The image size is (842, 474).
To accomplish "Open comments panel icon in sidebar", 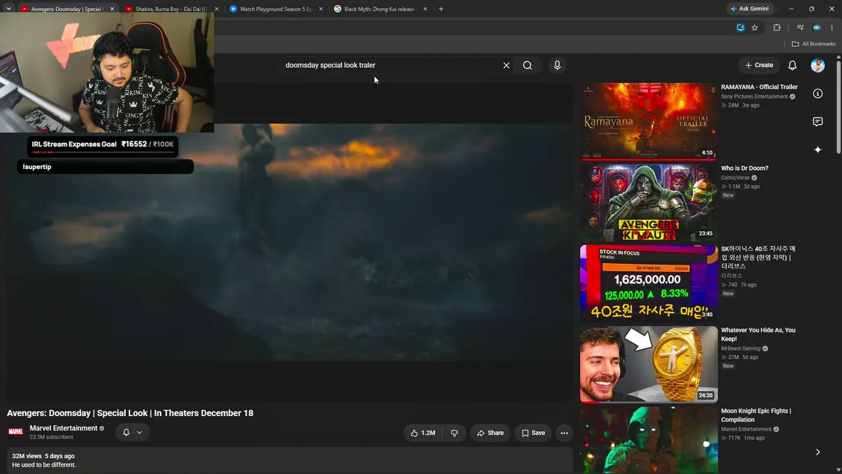I will pos(818,122).
